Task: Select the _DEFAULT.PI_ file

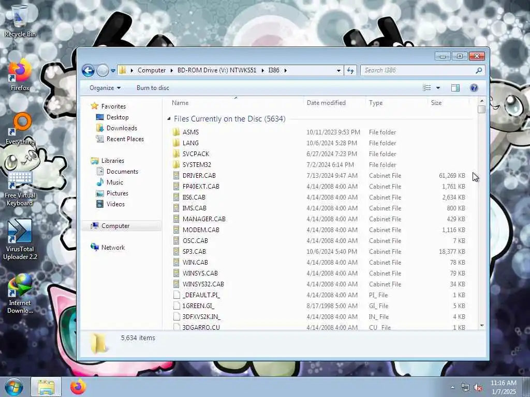Action: click(x=201, y=295)
